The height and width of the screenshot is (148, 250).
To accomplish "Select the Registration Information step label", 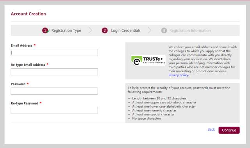I will pyautogui.click(x=190, y=30).
